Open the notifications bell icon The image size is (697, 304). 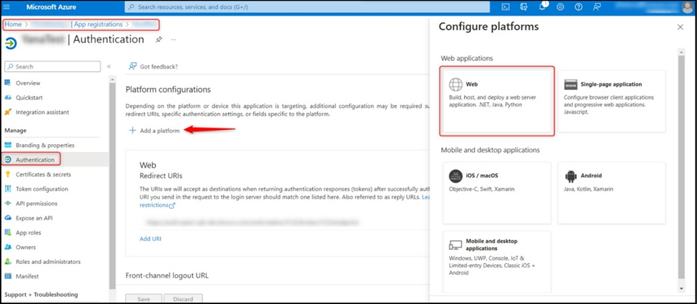542,7
